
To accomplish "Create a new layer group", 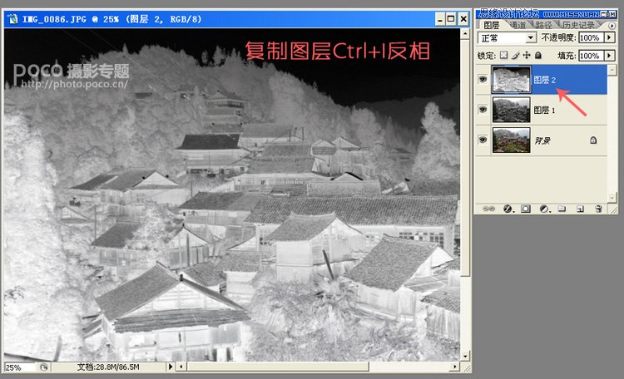I will [562, 209].
